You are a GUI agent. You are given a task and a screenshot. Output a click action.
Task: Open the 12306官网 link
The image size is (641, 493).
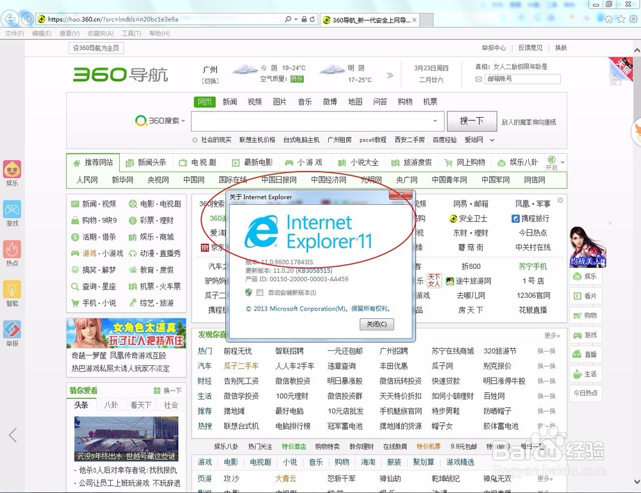click(x=533, y=295)
